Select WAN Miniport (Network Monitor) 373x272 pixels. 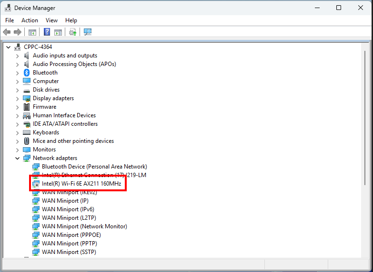click(84, 226)
